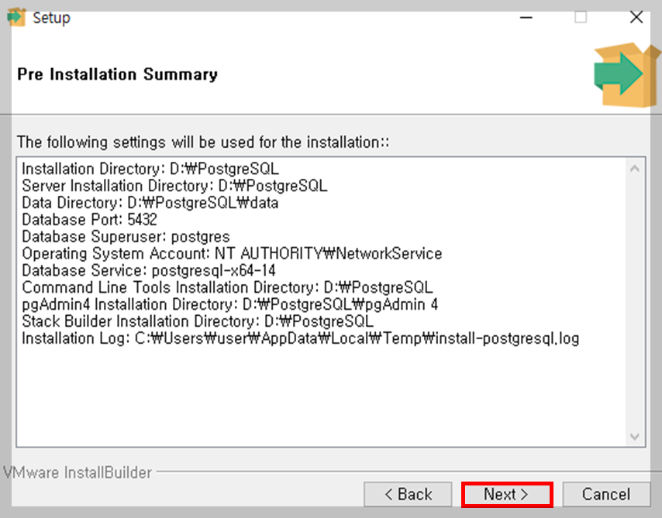This screenshot has width=662, height=518.
Task: Click the summary scrollbar down arrow
Action: 634,436
